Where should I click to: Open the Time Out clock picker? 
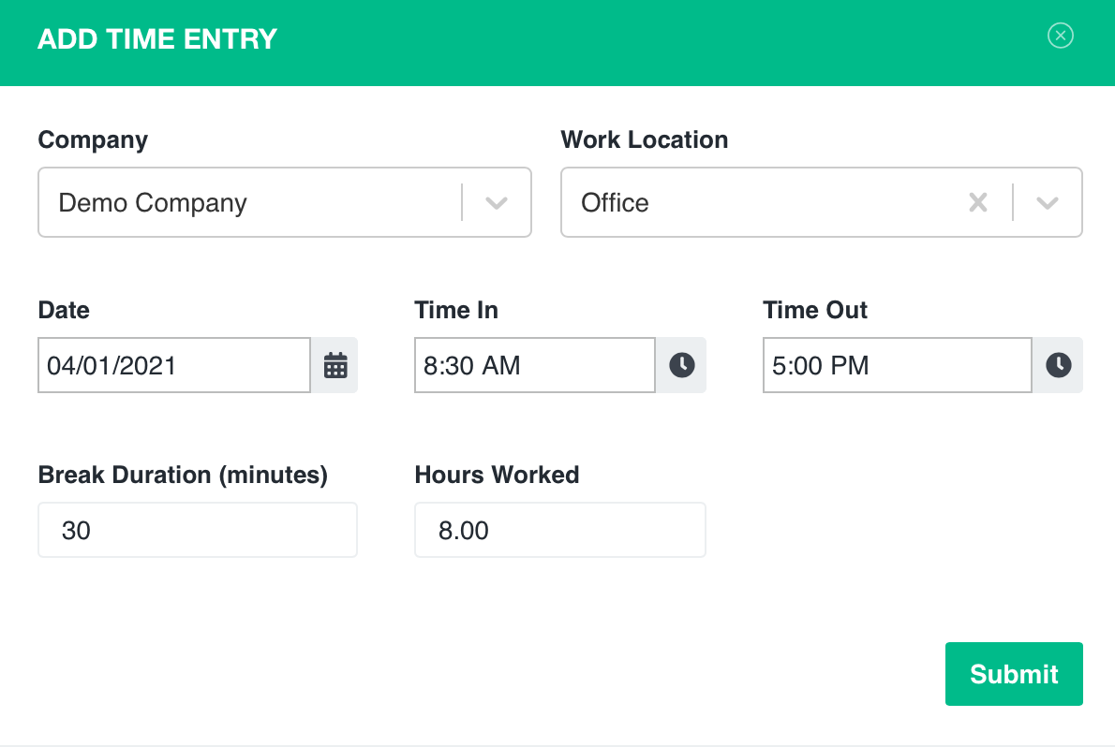point(1058,365)
